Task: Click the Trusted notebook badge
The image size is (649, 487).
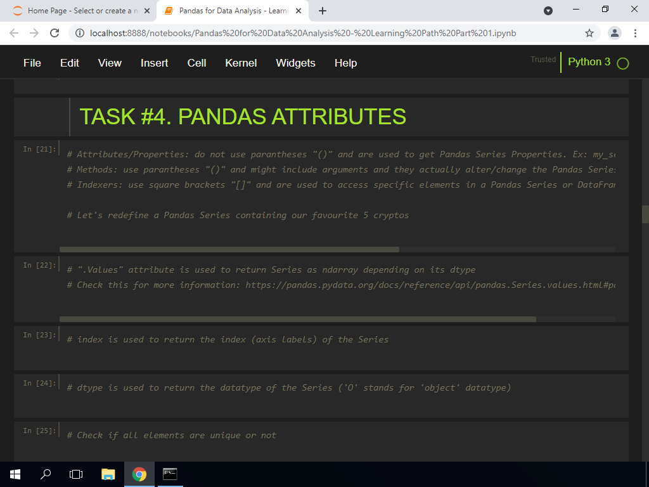Action: (543, 59)
